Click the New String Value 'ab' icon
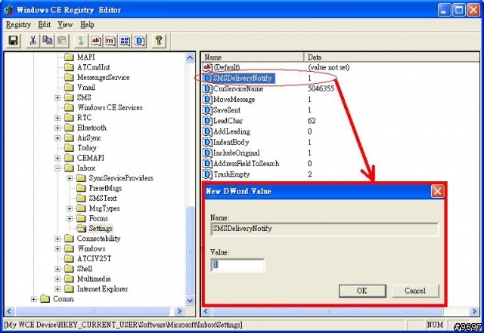The height and width of the screenshot is (333, 484). click(96, 40)
